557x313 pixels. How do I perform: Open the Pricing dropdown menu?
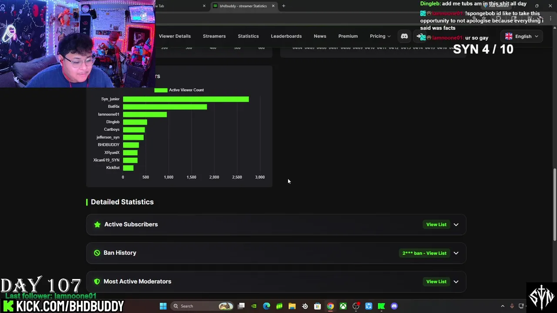pyautogui.click(x=380, y=36)
